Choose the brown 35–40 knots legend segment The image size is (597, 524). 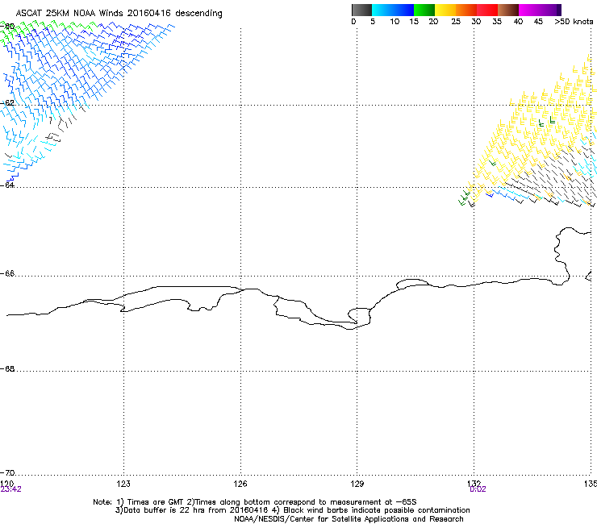(x=508, y=10)
